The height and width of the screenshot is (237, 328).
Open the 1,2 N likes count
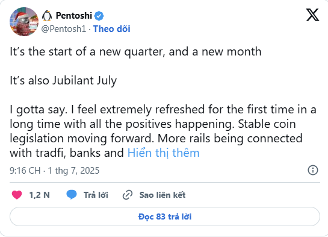point(39,195)
